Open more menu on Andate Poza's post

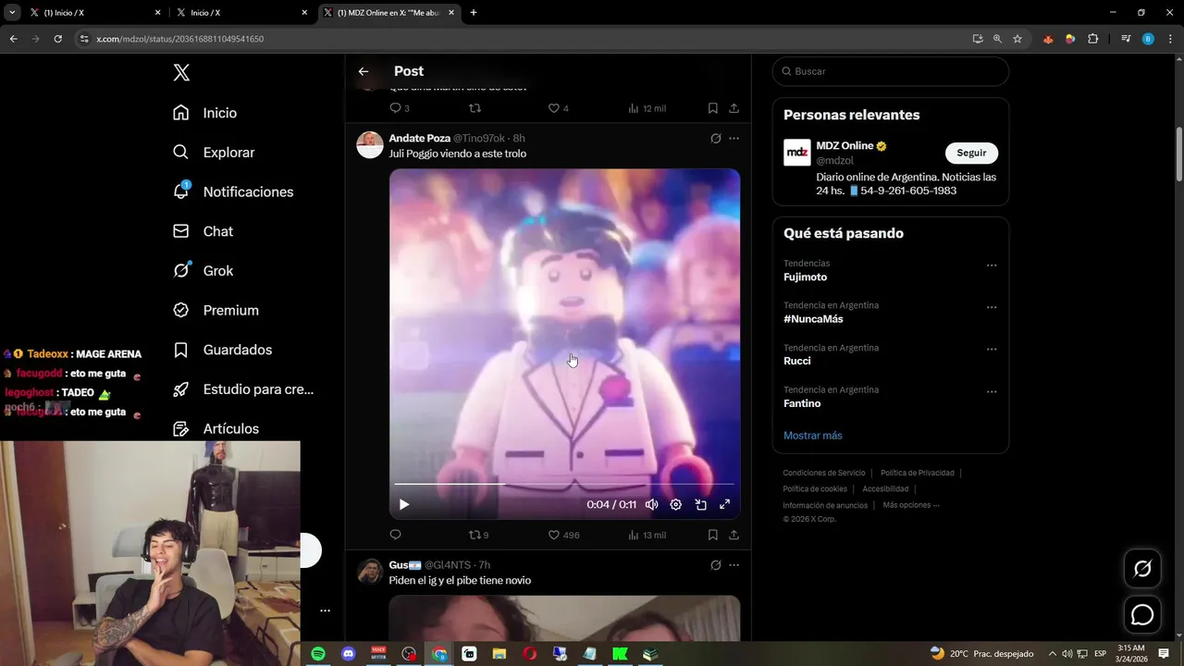pyautogui.click(x=734, y=139)
